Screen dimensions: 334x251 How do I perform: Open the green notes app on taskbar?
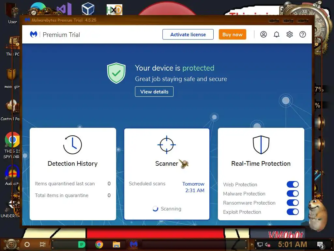[x=82, y=244]
